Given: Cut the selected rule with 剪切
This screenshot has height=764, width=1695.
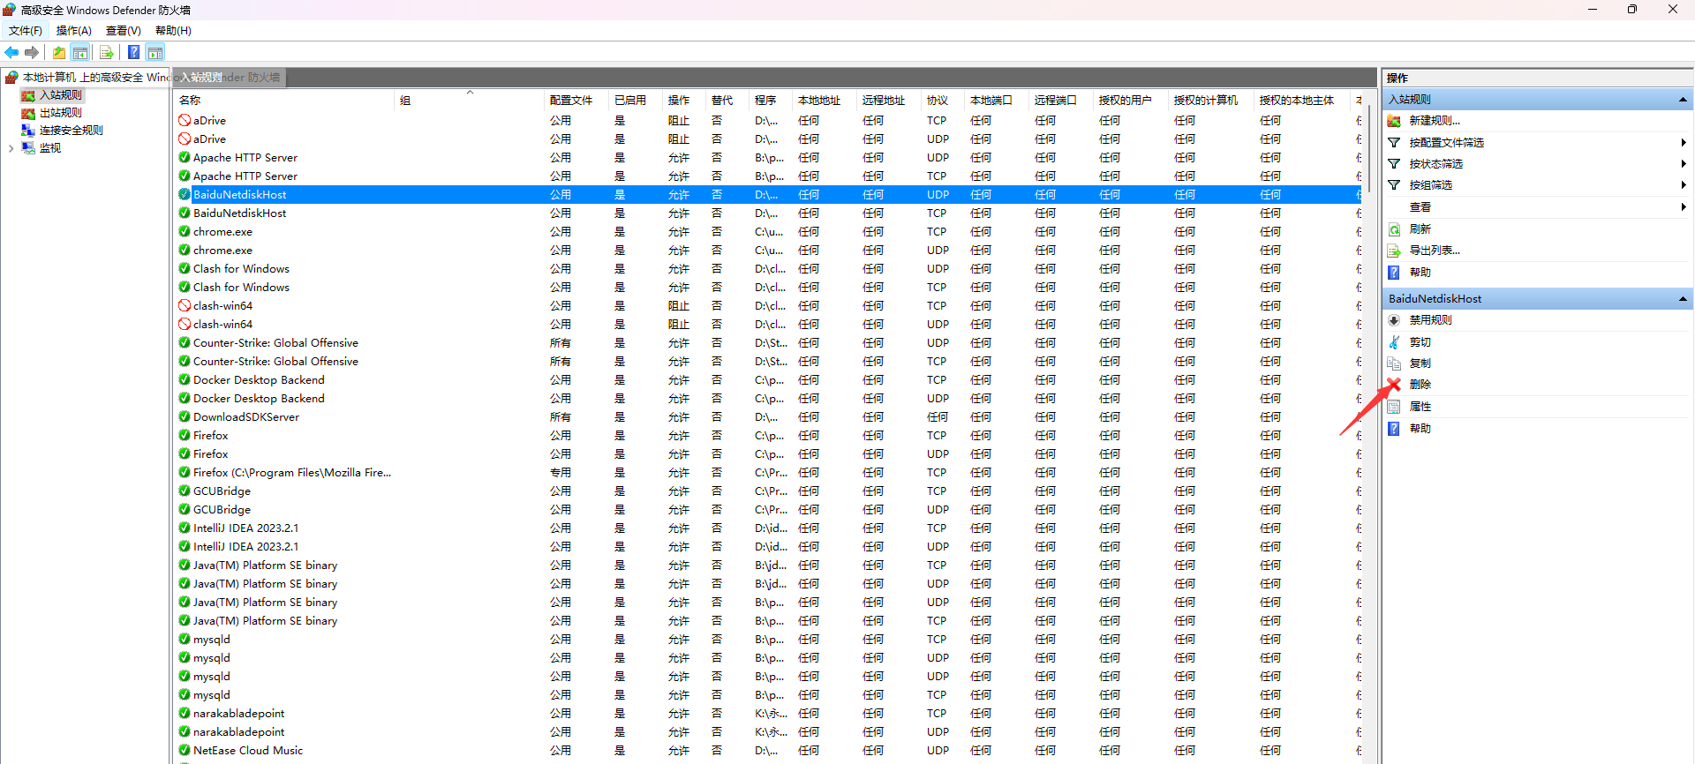Looking at the screenshot, I should click(x=1420, y=342).
